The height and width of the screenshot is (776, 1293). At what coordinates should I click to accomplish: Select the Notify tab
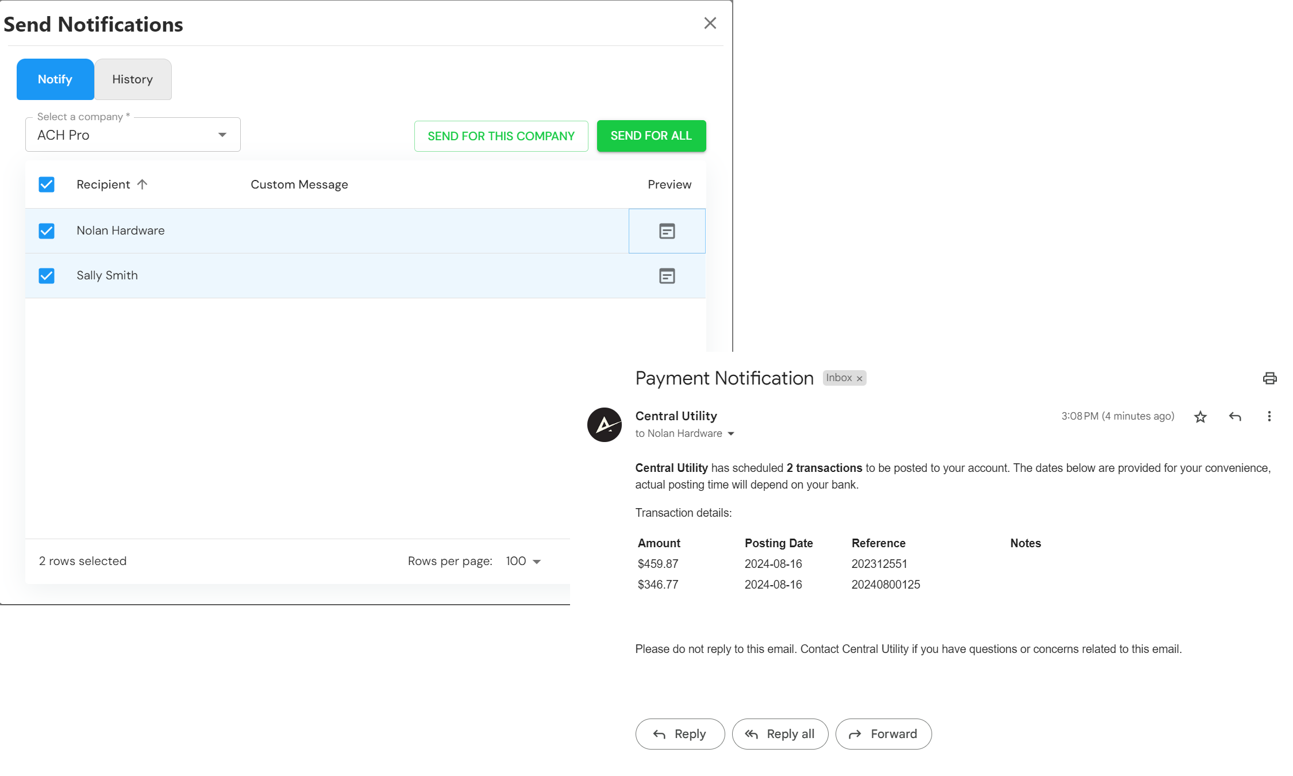click(55, 79)
